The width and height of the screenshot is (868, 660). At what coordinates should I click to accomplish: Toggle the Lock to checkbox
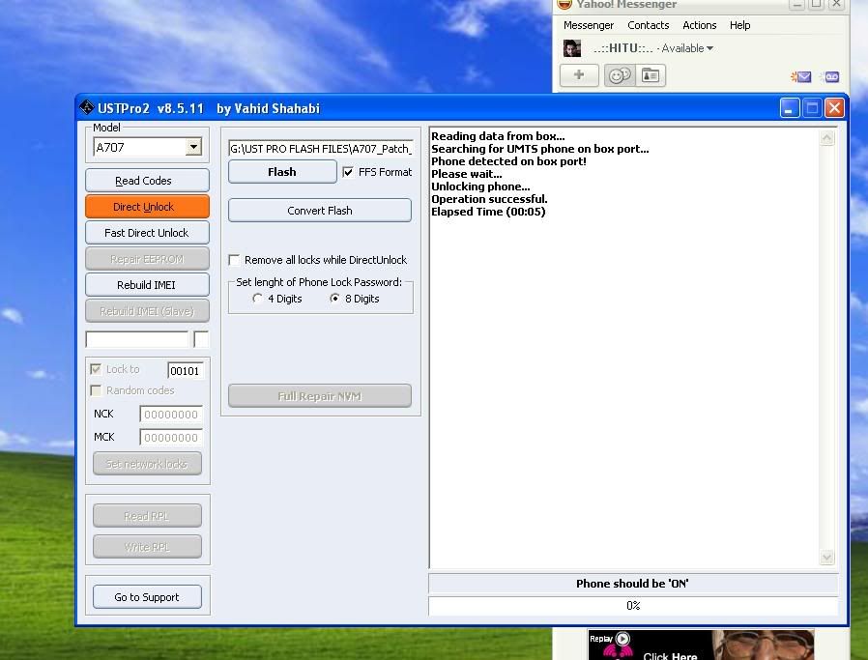point(96,369)
